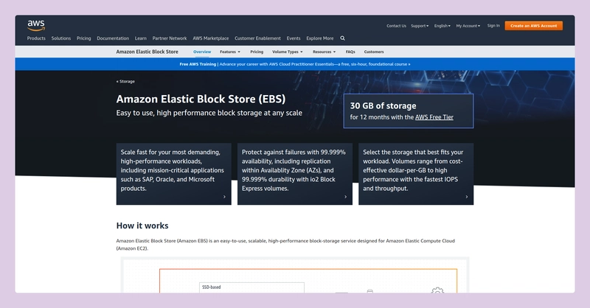
Task: Open Customer Enablement menu
Action: [257, 38]
